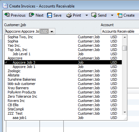Click the customer list scrollbar thumb
This screenshot has width=139, height=132.
[x=125, y=48]
